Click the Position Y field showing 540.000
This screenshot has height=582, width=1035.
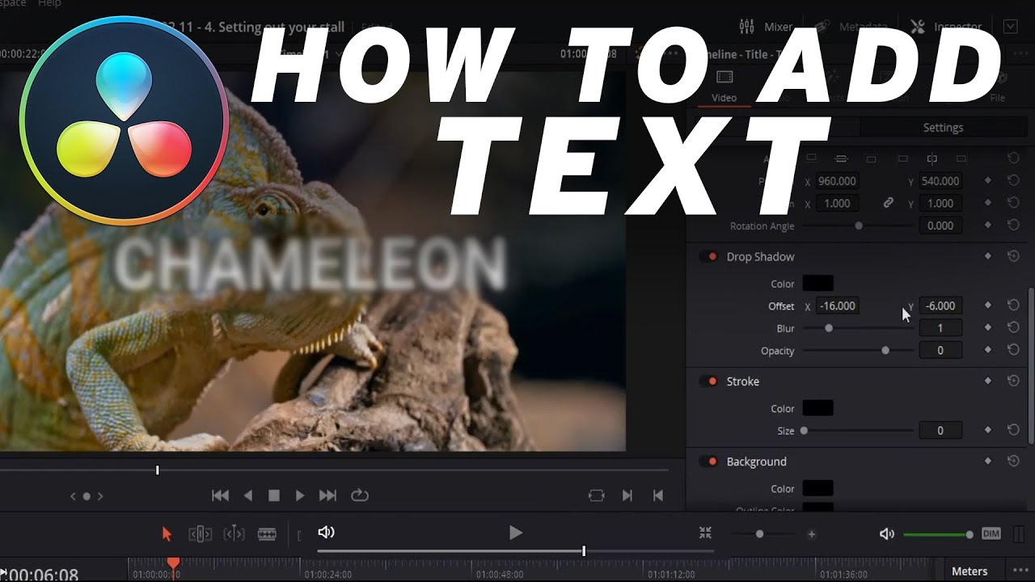pyautogui.click(x=940, y=181)
